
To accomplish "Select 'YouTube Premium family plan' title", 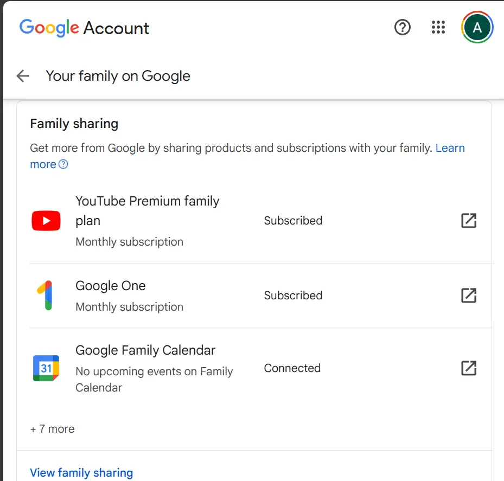I will pyautogui.click(x=147, y=211).
